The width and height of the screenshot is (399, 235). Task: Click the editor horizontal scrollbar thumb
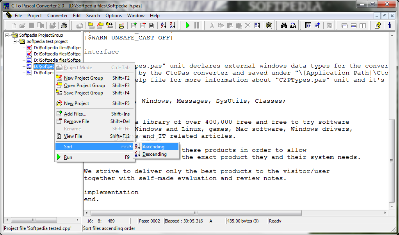pyautogui.click(x=196, y=213)
